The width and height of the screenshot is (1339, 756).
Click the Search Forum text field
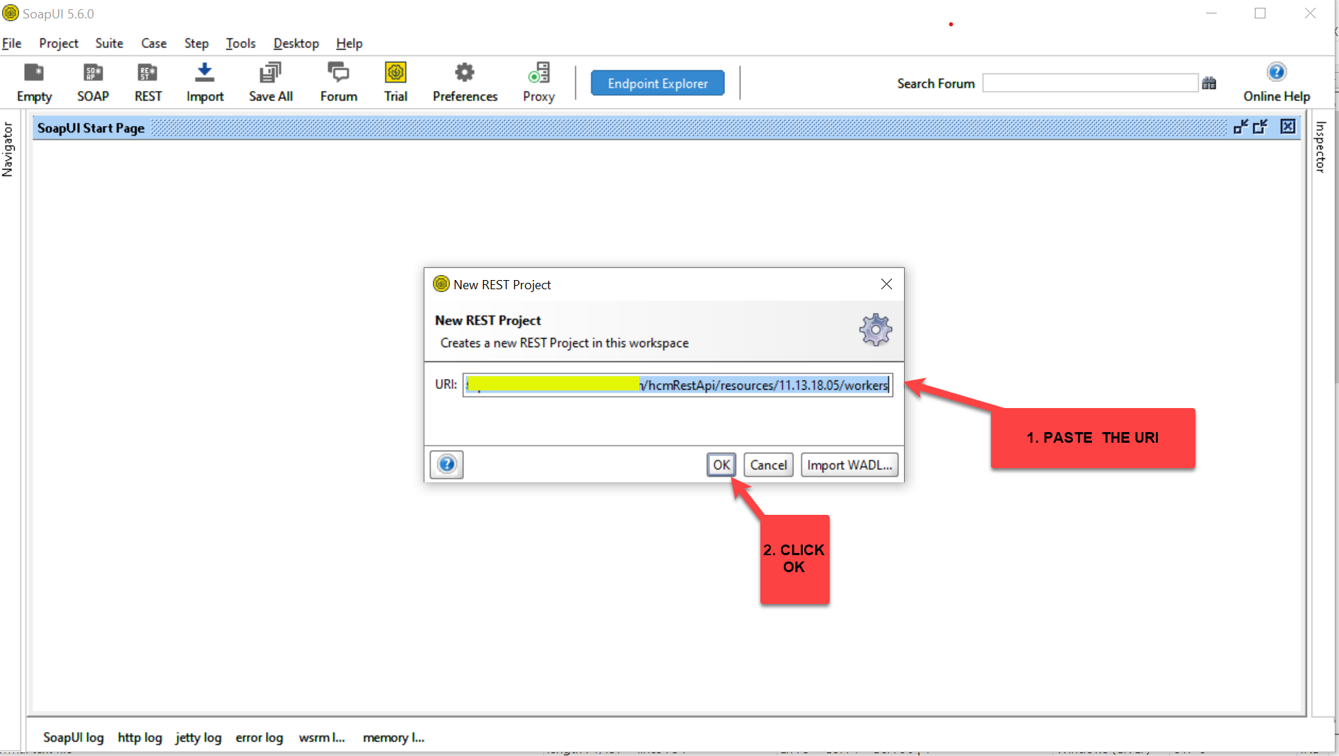[1090, 83]
